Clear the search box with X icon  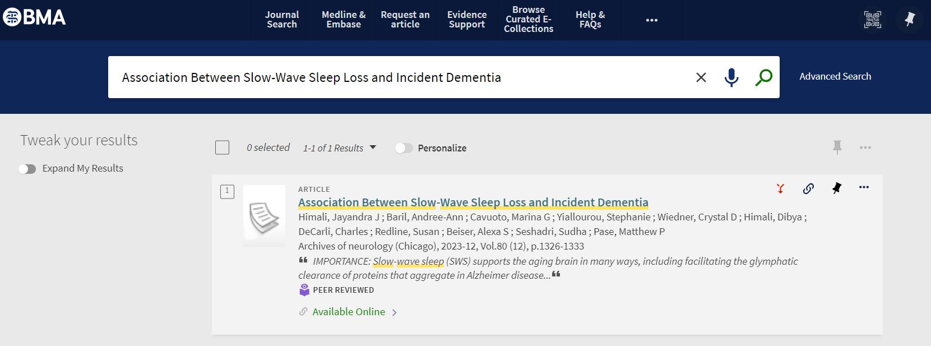[x=701, y=77]
